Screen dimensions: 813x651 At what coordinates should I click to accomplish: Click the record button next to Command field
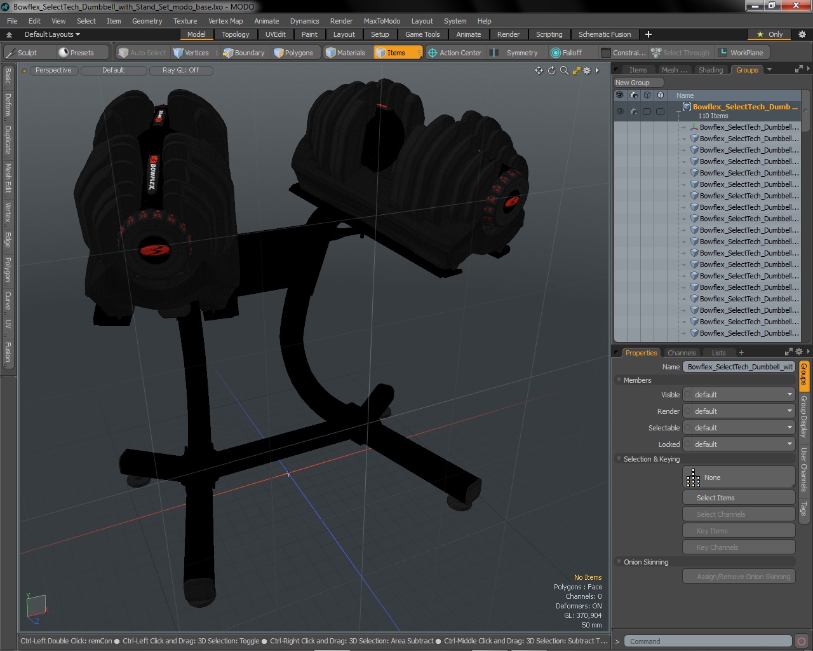pos(802,641)
